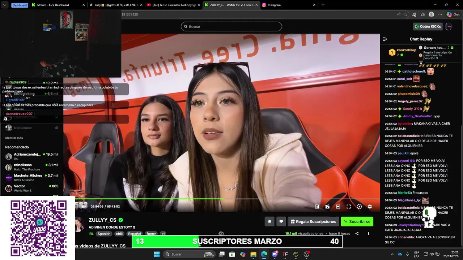Switch to the Instagram tab

click(x=289, y=5)
